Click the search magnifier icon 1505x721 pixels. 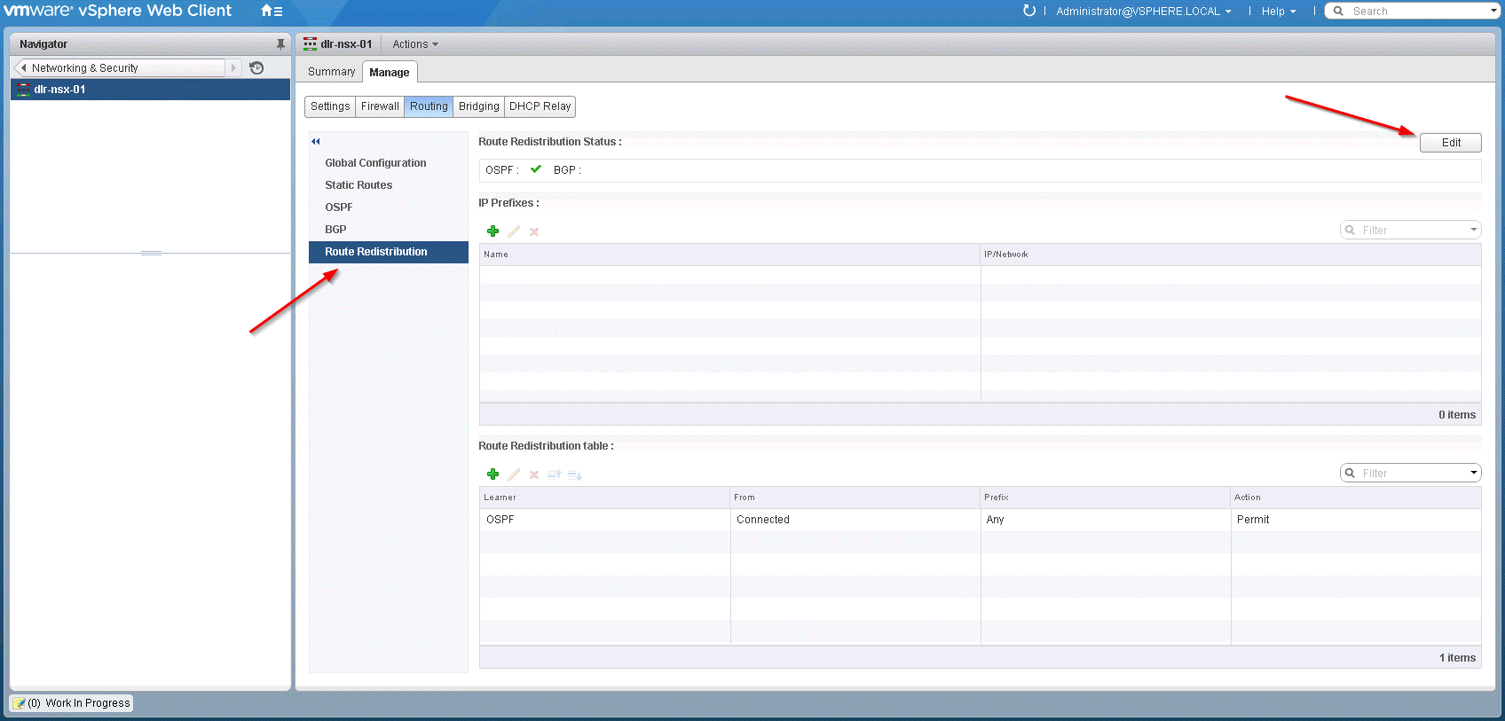point(1338,12)
